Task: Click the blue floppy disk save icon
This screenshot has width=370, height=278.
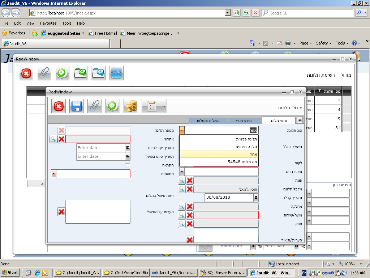Action: 77,106
